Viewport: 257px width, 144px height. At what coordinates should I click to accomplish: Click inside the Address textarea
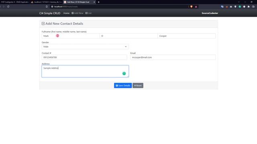click(x=85, y=71)
